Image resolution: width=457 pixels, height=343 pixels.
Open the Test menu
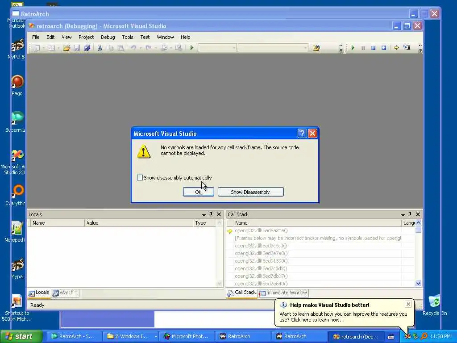click(x=145, y=37)
